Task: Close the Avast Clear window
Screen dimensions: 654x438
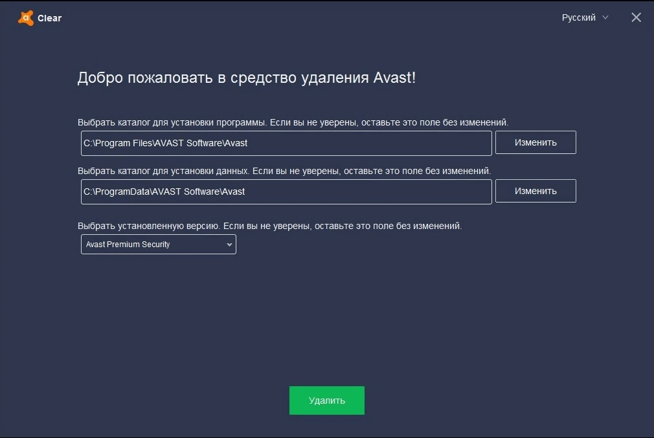Action: point(636,17)
